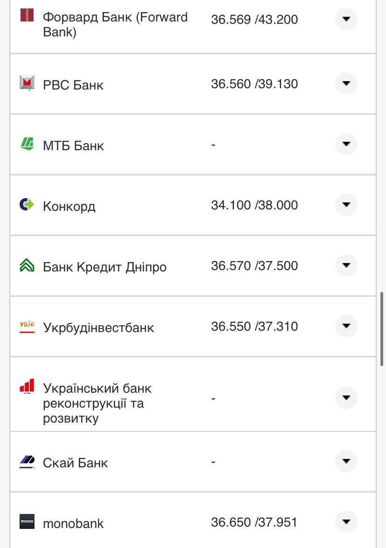Screen dimensions: 386x548
Task: Click the page scrollbar thumb
Action: tap(382, 329)
